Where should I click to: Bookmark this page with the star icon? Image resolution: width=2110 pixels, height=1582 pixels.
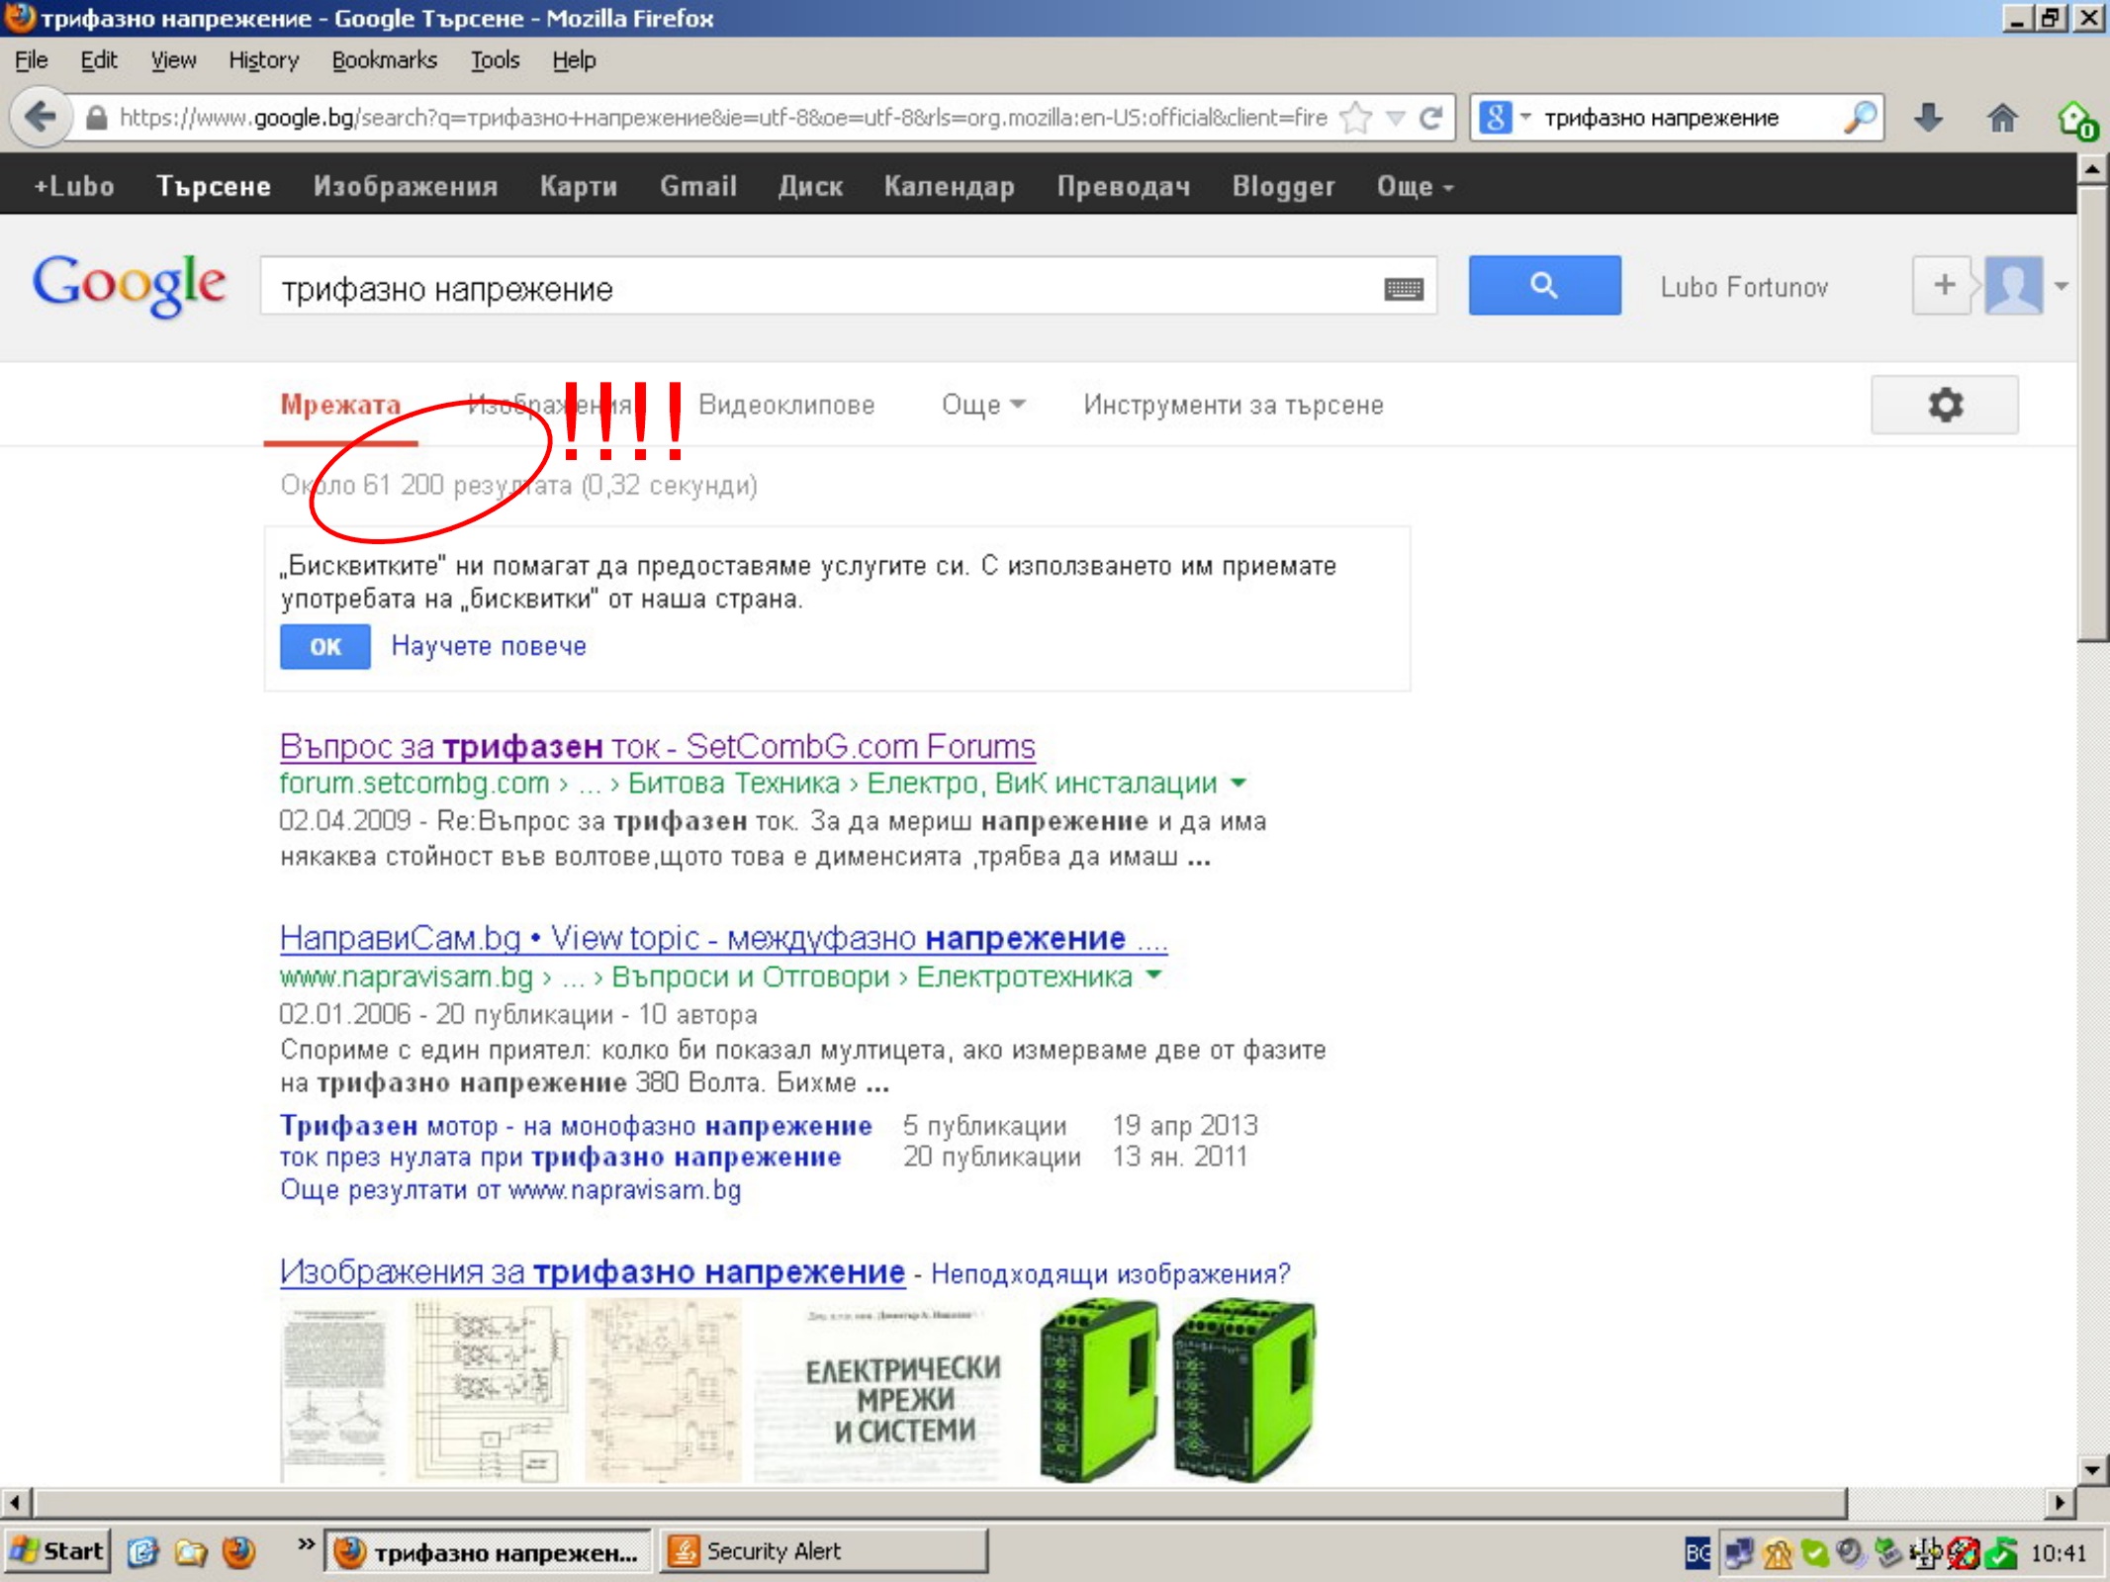(x=1356, y=119)
